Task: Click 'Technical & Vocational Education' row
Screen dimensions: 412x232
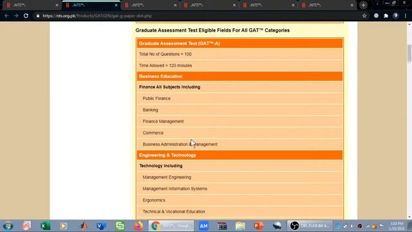Action: (x=239, y=212)
